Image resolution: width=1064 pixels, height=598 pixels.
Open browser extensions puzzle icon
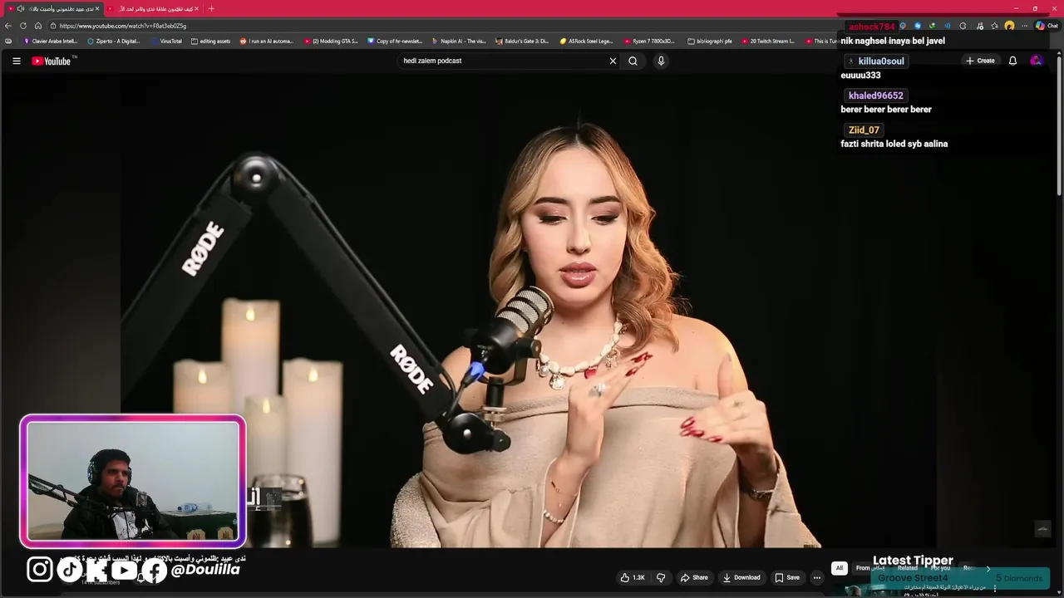[963, 26]
